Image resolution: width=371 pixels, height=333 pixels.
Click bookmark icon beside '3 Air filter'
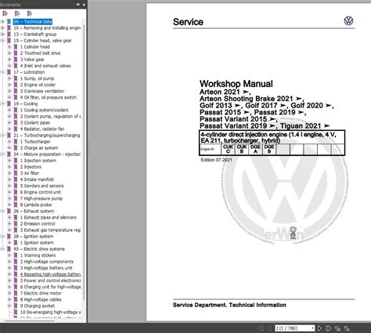pyautogui.click(x=16, y=173)
